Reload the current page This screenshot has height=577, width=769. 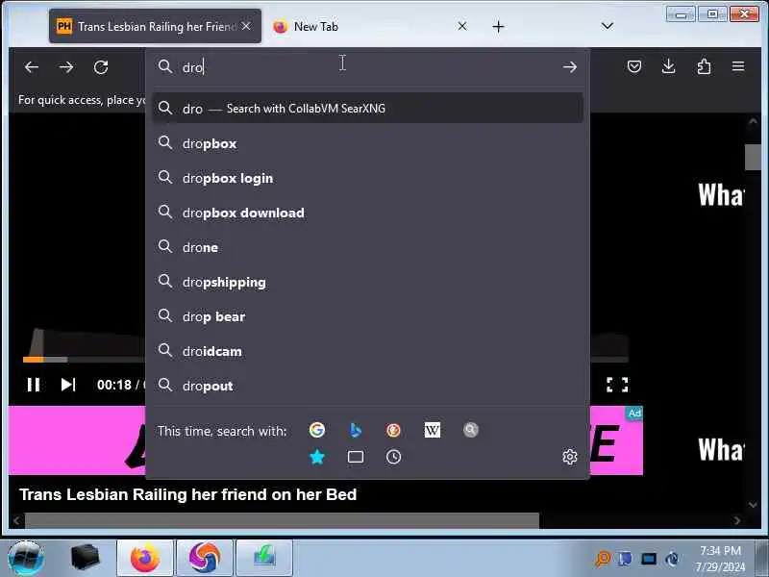[101, 66]
